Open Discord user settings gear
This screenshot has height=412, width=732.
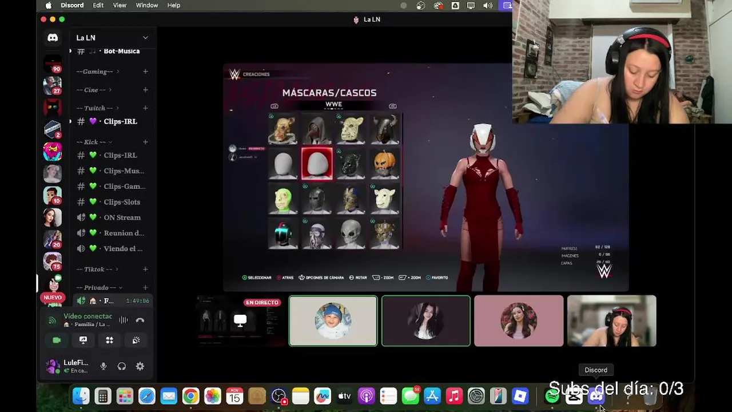tap(140, 366)
